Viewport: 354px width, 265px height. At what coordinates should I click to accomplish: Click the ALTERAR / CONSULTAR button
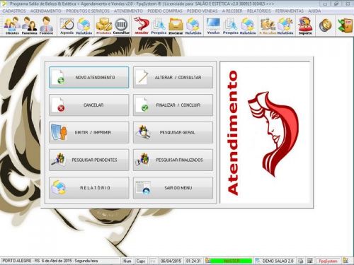173,77
